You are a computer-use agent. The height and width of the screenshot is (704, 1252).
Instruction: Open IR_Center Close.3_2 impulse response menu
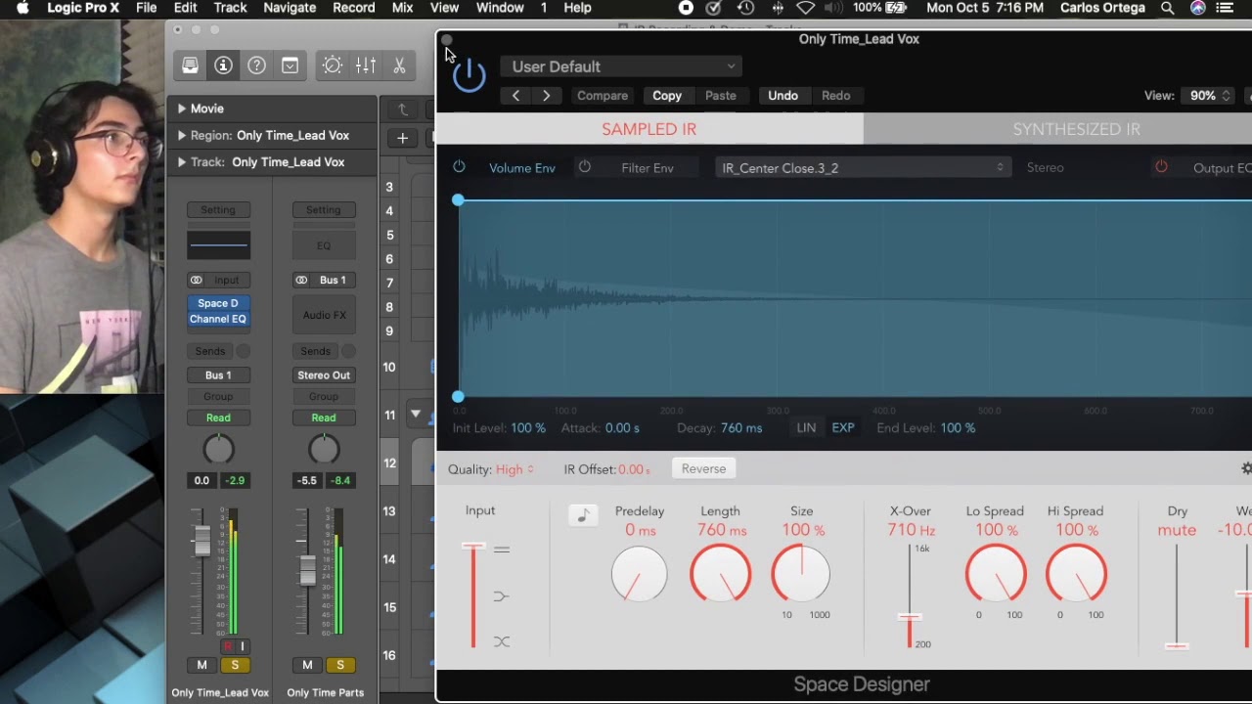pyautogui.click(x=862, y=168)
